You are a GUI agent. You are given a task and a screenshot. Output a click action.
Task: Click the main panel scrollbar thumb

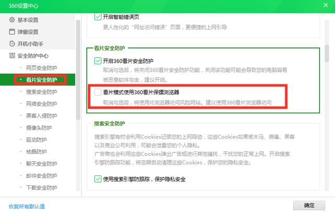327,53
